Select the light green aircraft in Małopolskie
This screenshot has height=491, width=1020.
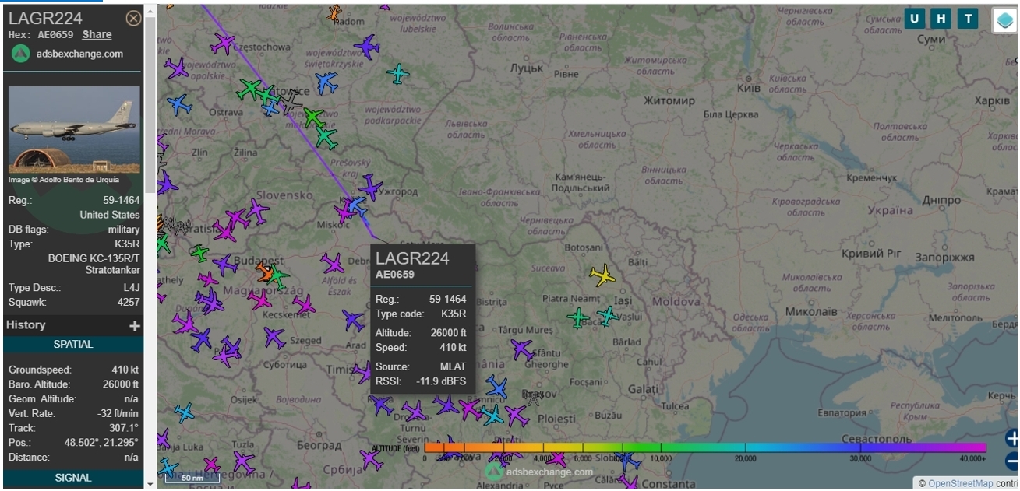tap(313, 117)
